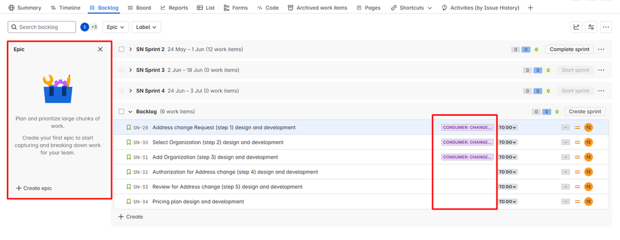Close the Epic panel
Image resolution: width=620 pixels, height=240 pixels.
click(x=100, y=50)
